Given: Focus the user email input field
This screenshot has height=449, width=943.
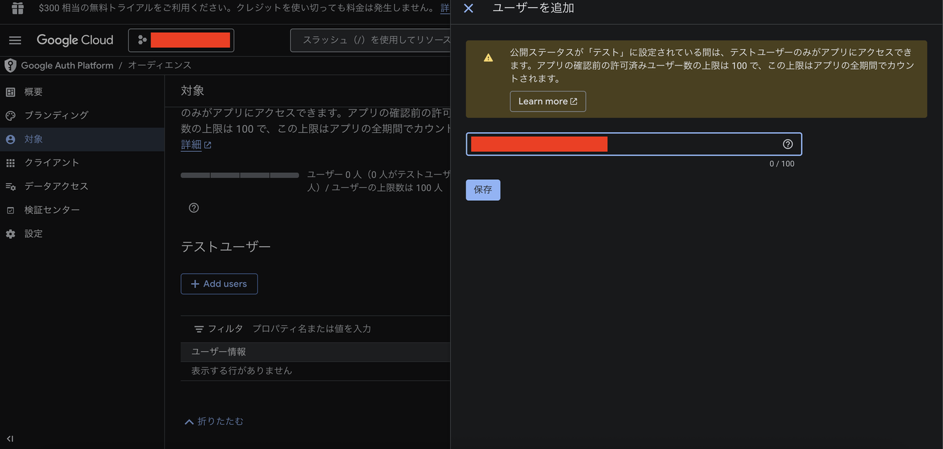Looking at the screenshot, I should pyautogui.click(x=633, y=144).
